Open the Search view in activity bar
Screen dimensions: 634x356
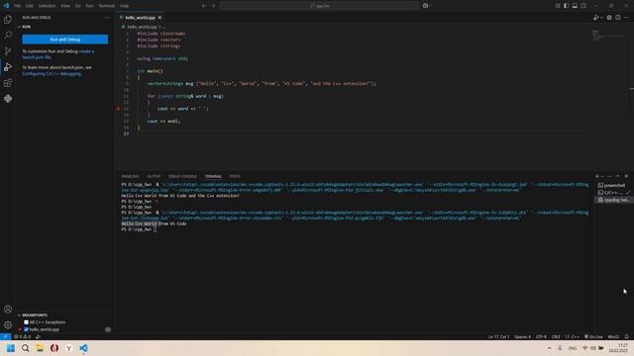(x=8, y=36)
